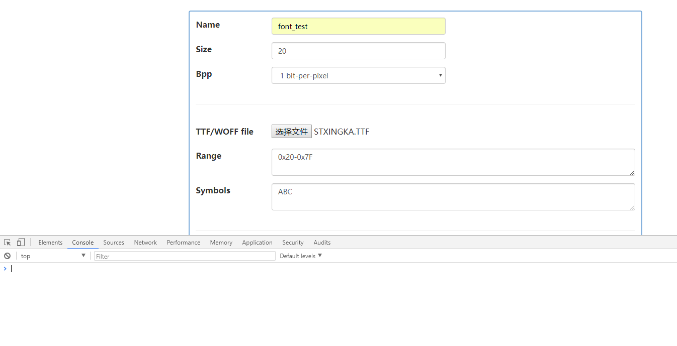
Task: Switch to the Audits tab
Action: click(322, 242)
